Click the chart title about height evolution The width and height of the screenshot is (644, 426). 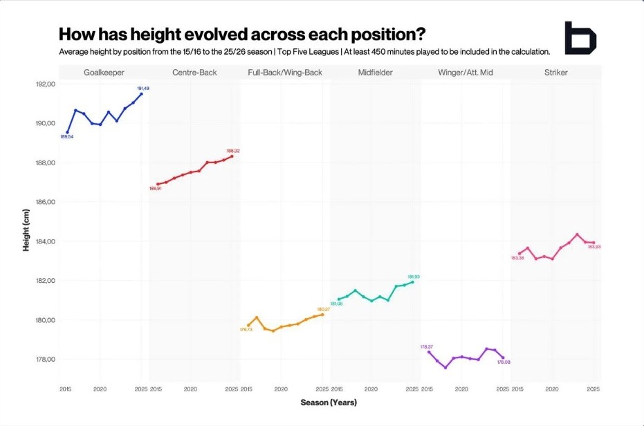coord(242,34)
